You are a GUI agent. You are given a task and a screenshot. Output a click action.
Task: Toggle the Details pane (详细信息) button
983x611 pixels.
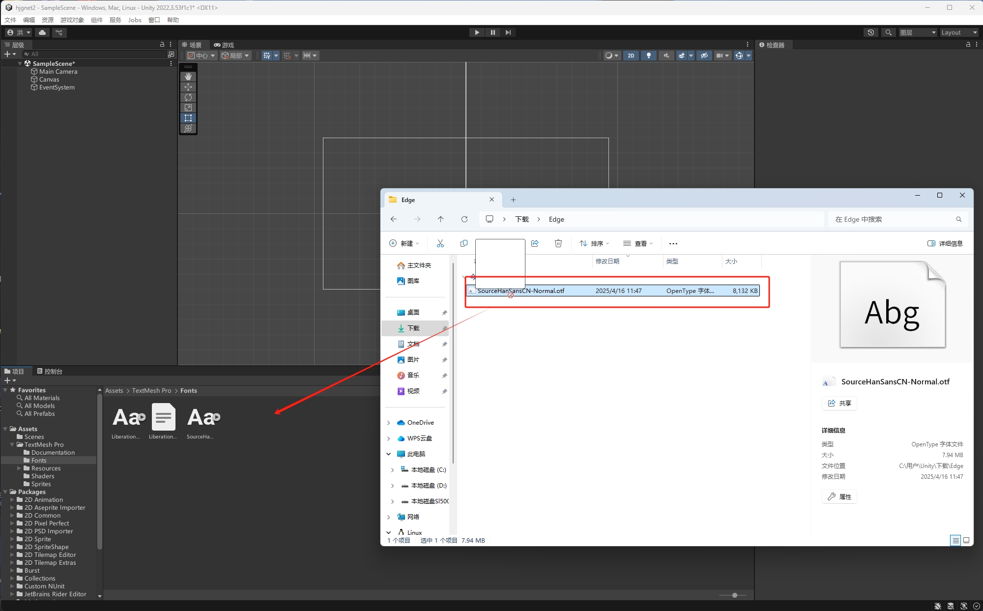pyautogui.click(x=945, y=243)
